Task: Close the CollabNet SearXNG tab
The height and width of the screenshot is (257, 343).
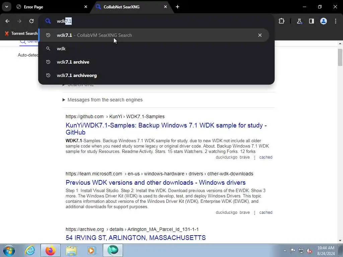Action: coord(165,7)
